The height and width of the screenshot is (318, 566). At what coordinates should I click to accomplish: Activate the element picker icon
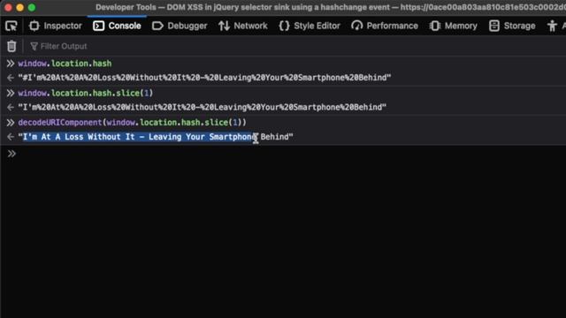(x=11, y=26)
